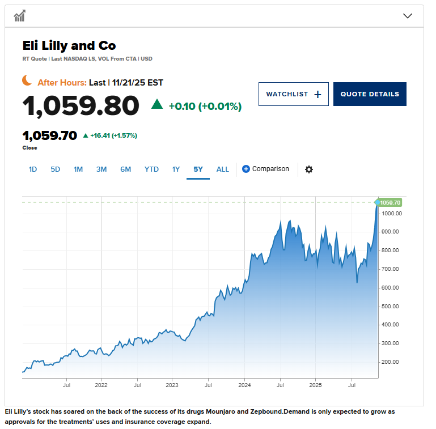Select the 1Y time range

point(176,169)
